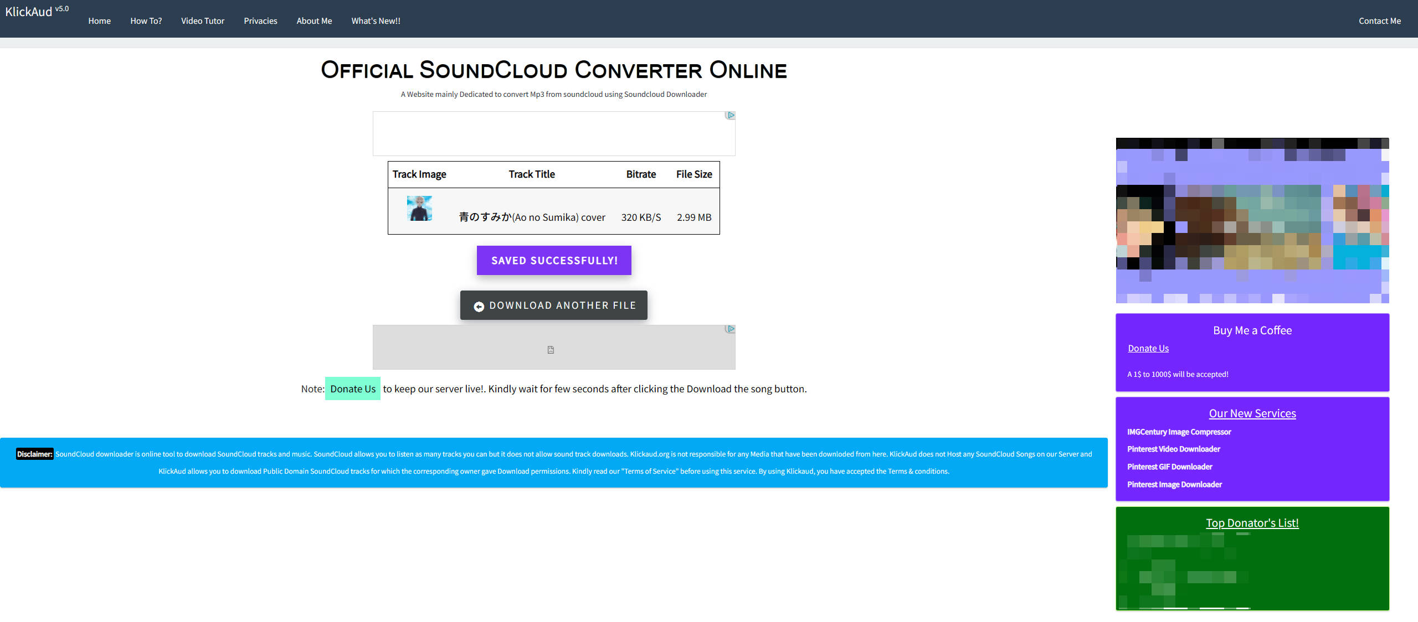Open the Pinterest GIF Downloader service
The width and height of the screenshot is (1418, 622).
pos(1170,467)
